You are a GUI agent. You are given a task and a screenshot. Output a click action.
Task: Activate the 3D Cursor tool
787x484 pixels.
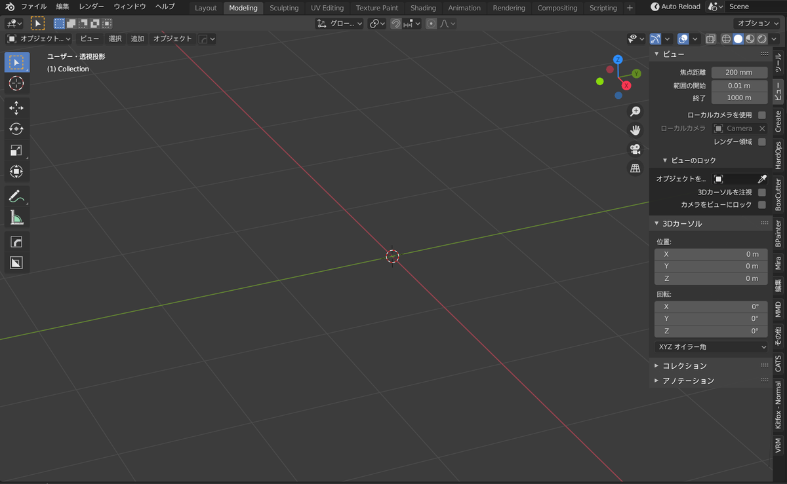pos(16,83)
